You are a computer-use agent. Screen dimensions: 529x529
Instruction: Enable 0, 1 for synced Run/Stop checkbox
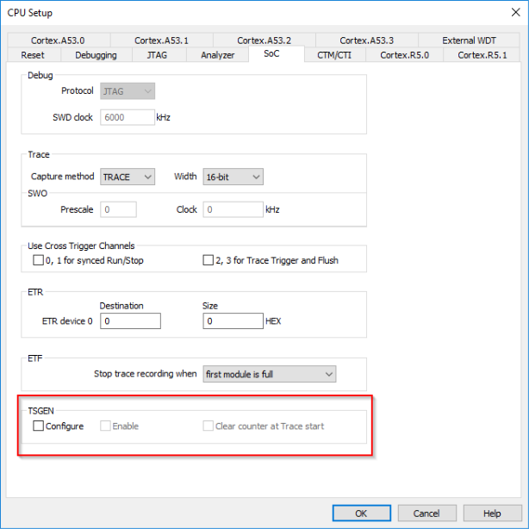pyautogui.click(x=38, y=260)
